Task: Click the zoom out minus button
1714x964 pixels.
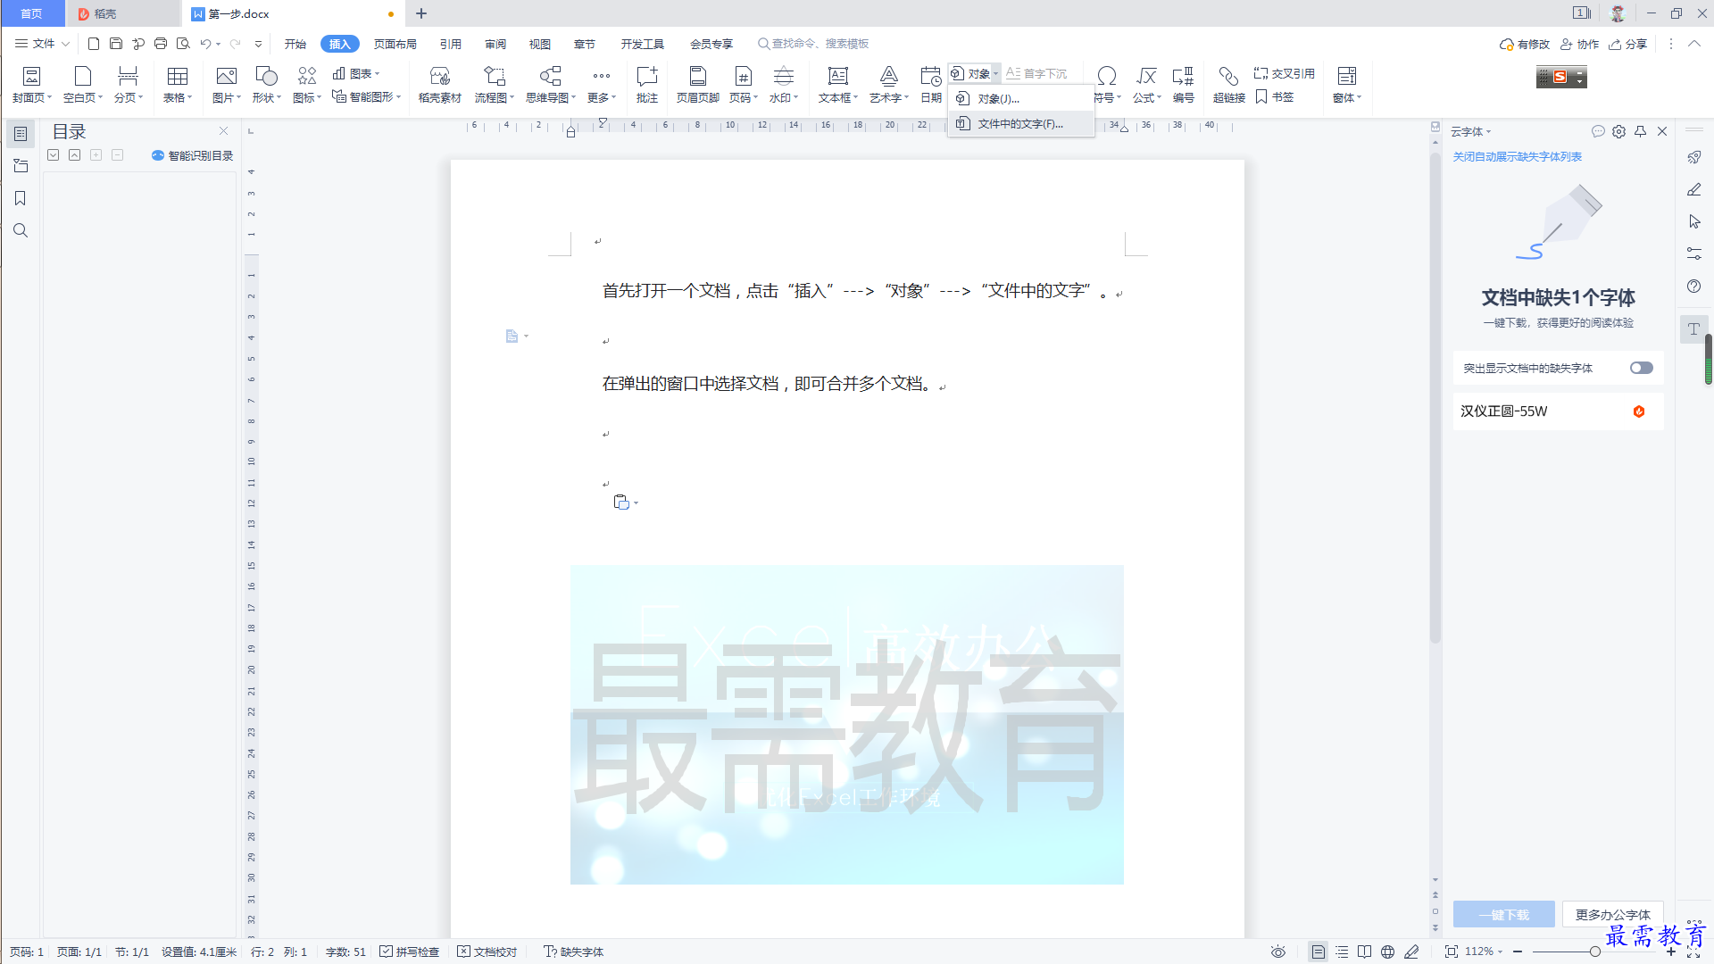Action: 1518,952
